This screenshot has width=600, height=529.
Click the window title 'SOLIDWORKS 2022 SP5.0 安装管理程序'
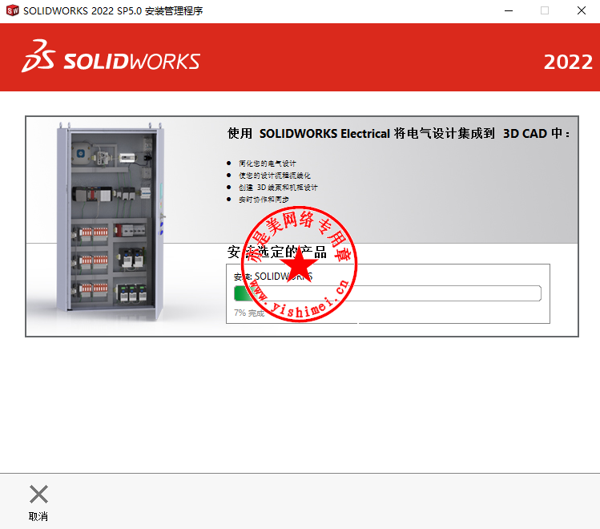[113, 10]
